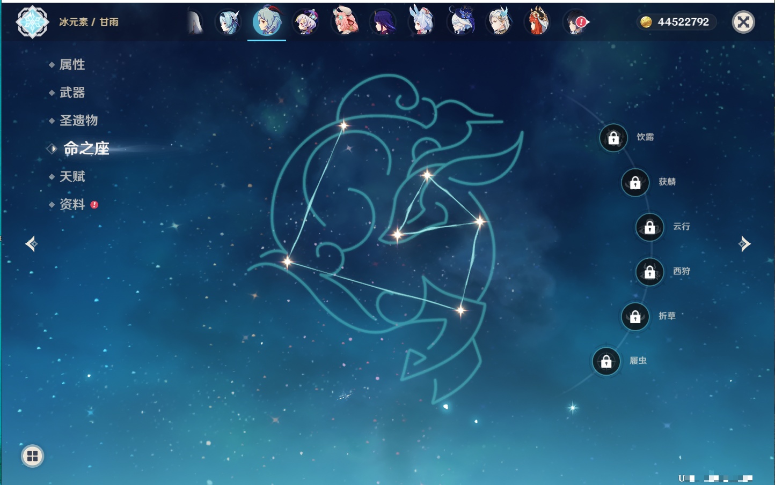Viewport: 775px width, 485px height.
Task: Select pink-haired Yanfei portrait with antlers
Action: click(344, 23)
